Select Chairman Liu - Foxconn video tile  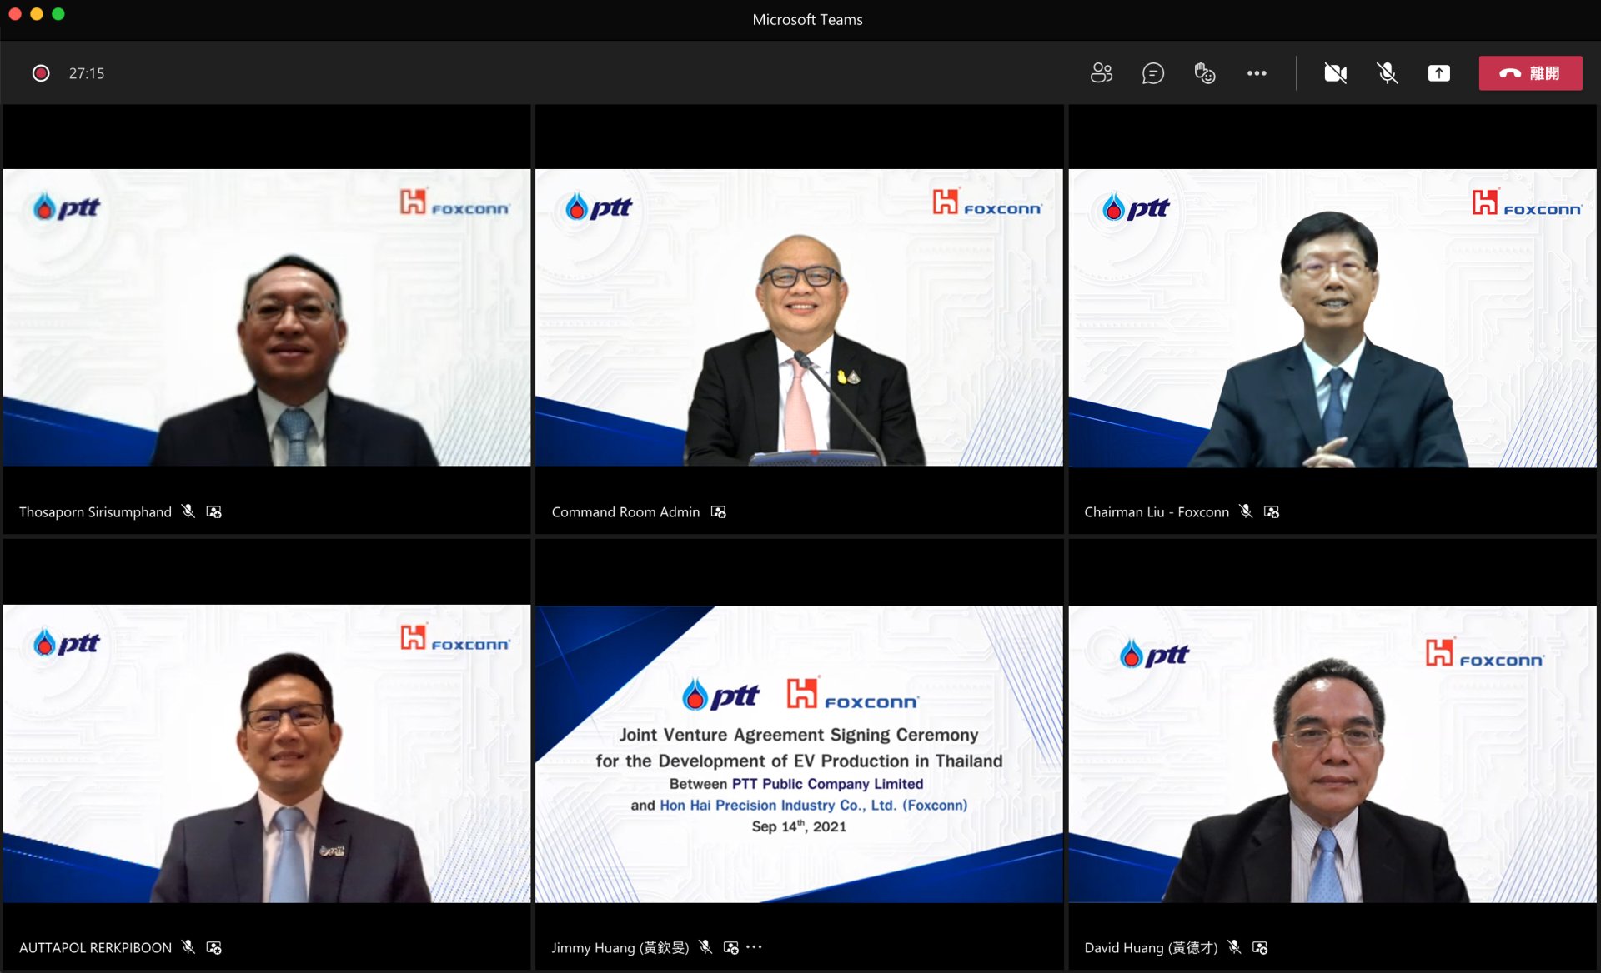click(x=1332, y=318)
